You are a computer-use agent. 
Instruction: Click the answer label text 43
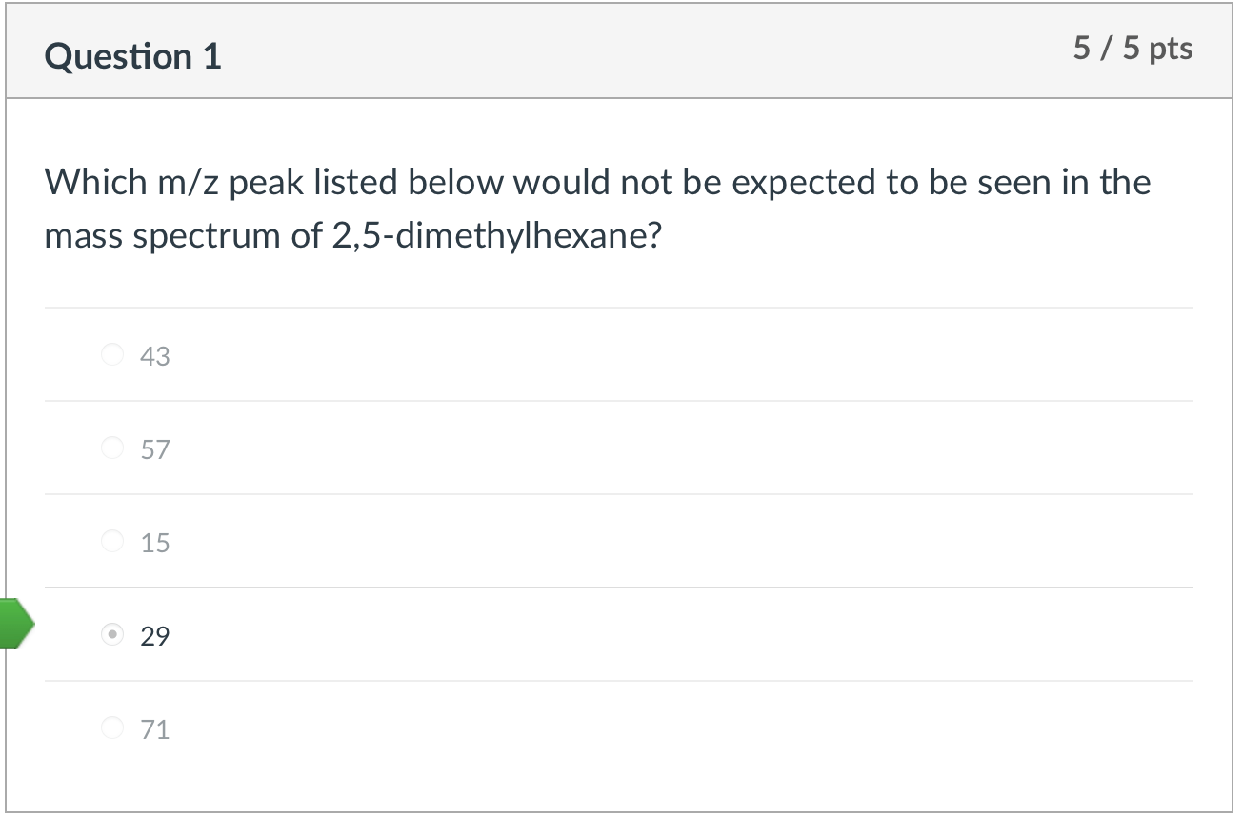pos(154,356)
